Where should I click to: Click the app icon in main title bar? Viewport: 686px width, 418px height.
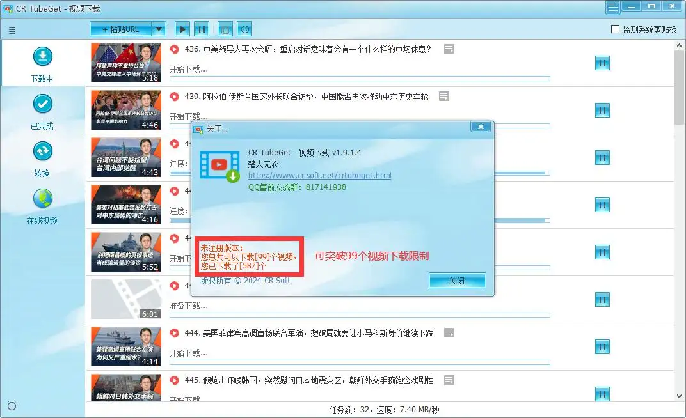[x=7, y=9]
